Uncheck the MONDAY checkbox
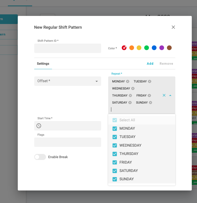 coord(115,128)
